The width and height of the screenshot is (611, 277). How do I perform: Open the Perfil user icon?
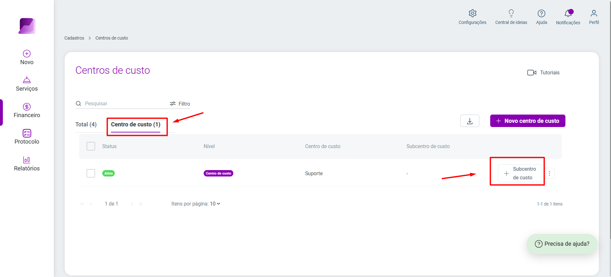pos(594,13)
